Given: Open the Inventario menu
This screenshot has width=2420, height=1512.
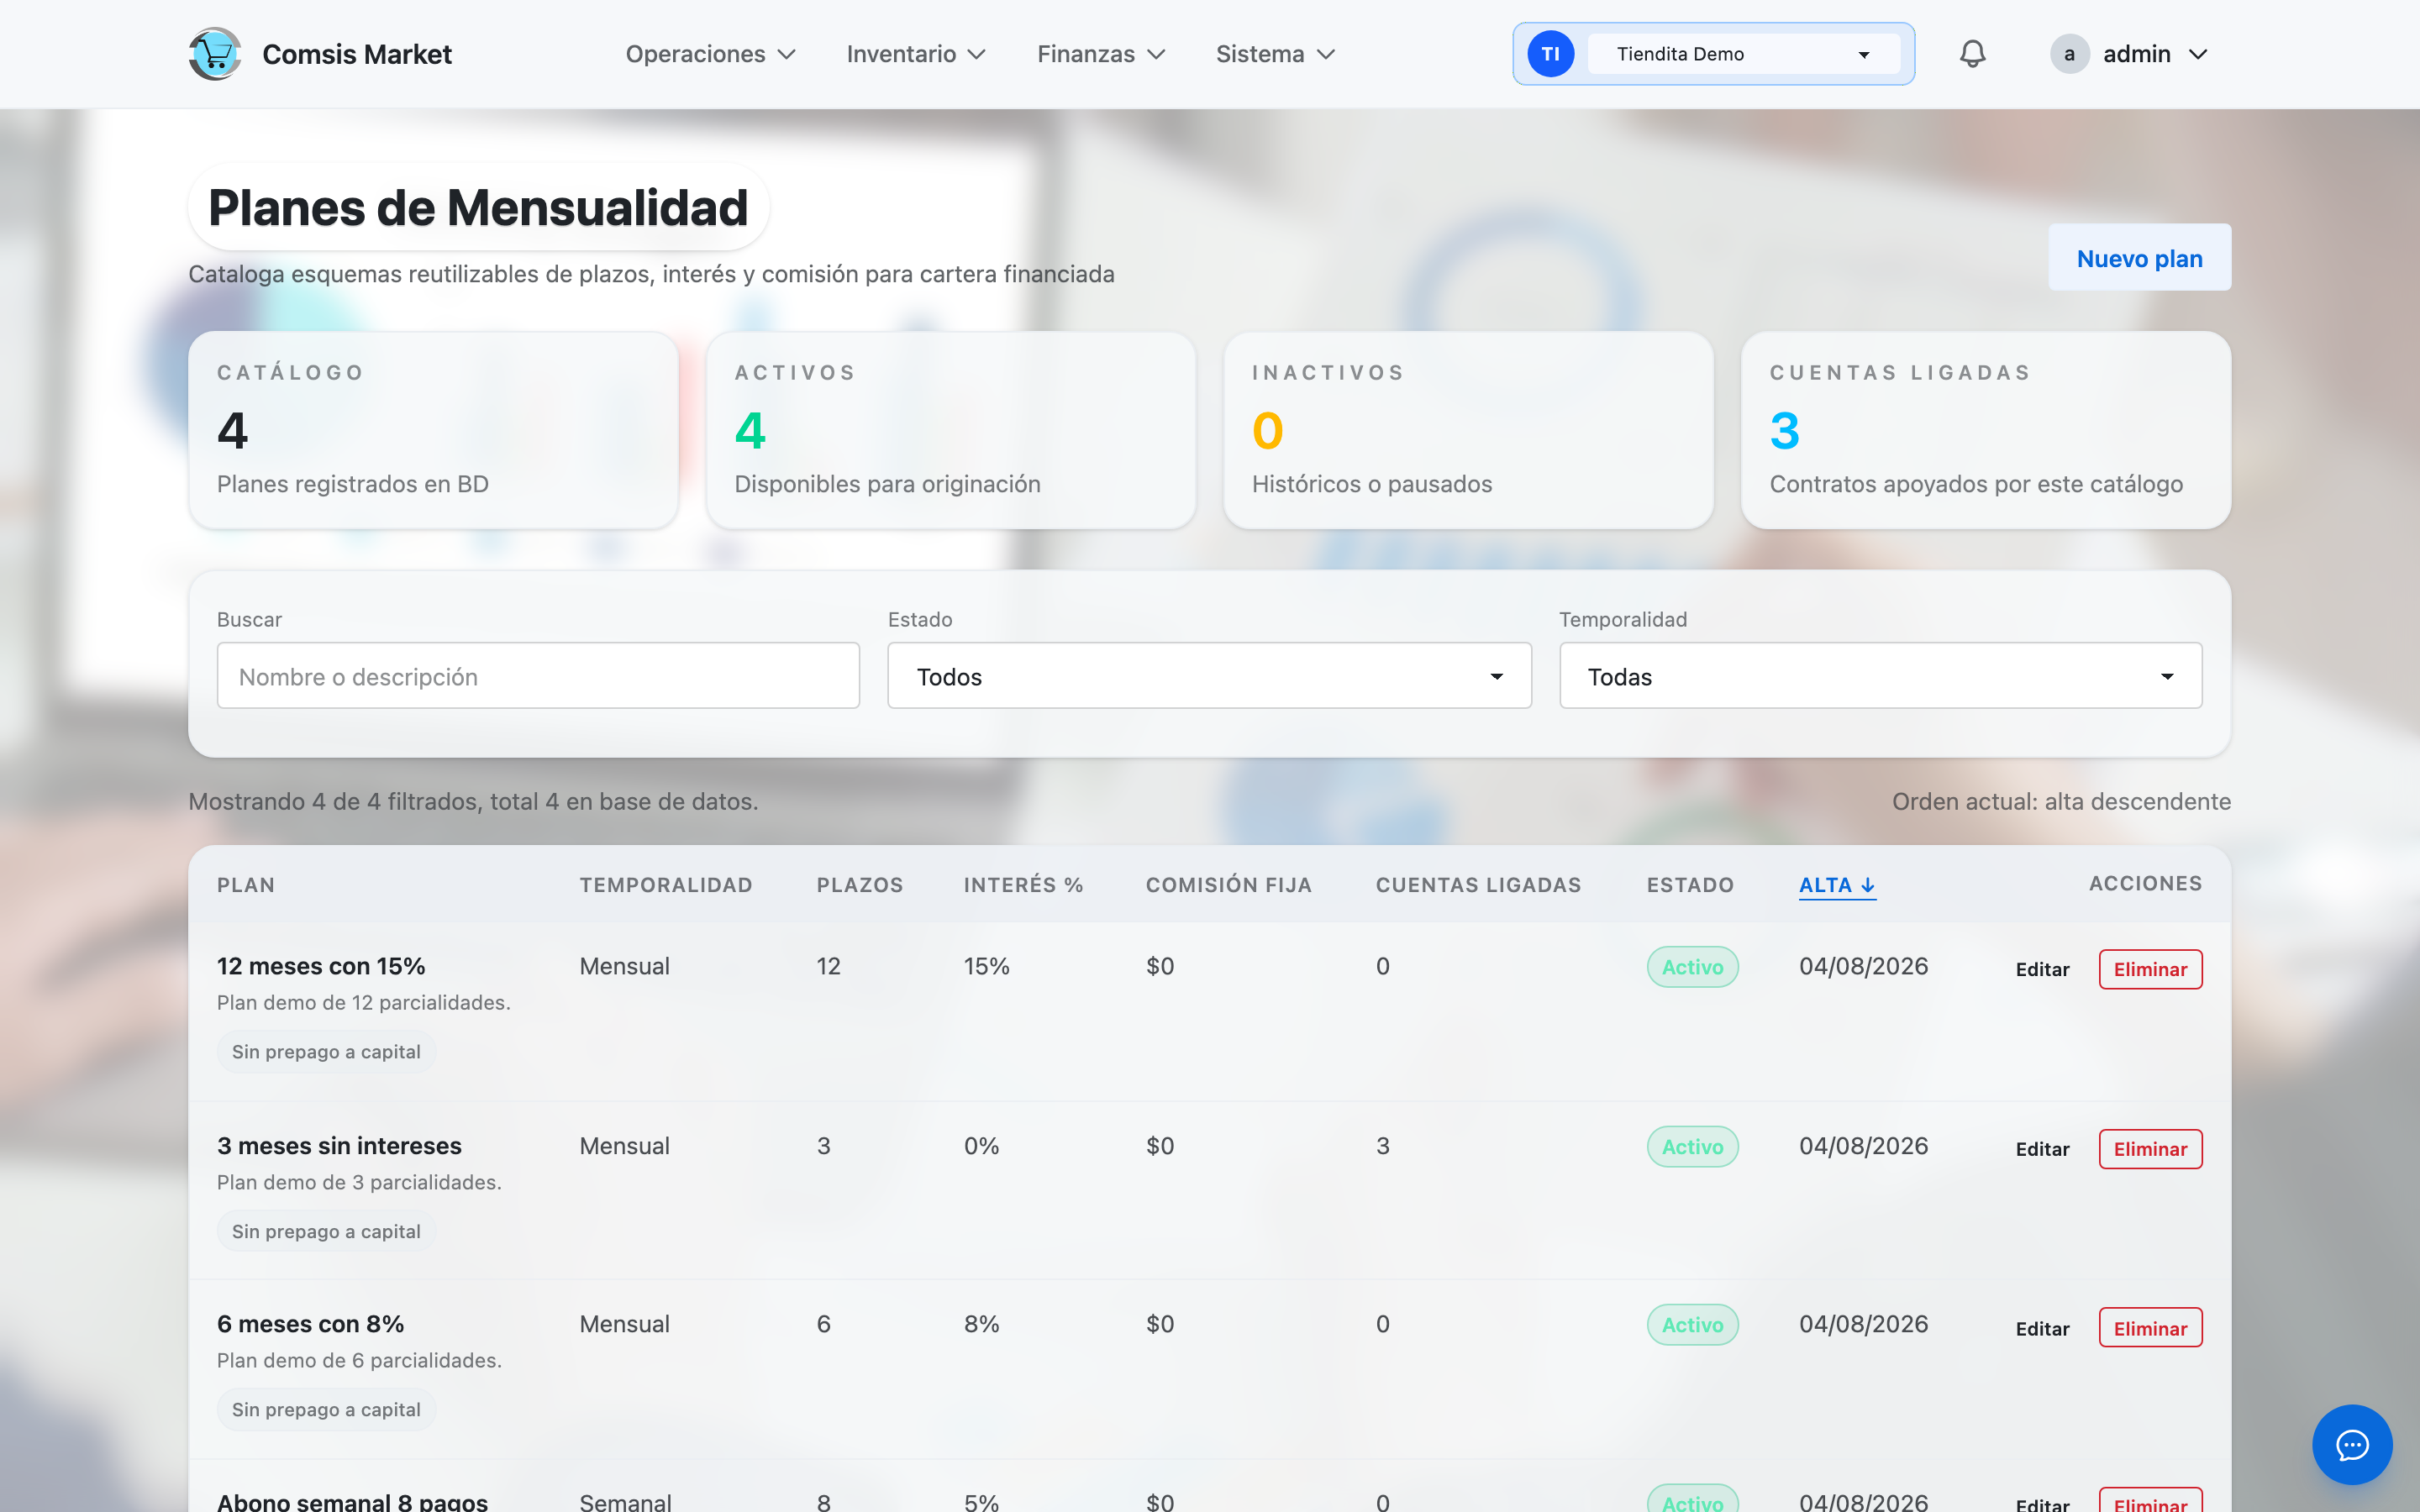Looking at the screenshot, I should click(916, 54).
